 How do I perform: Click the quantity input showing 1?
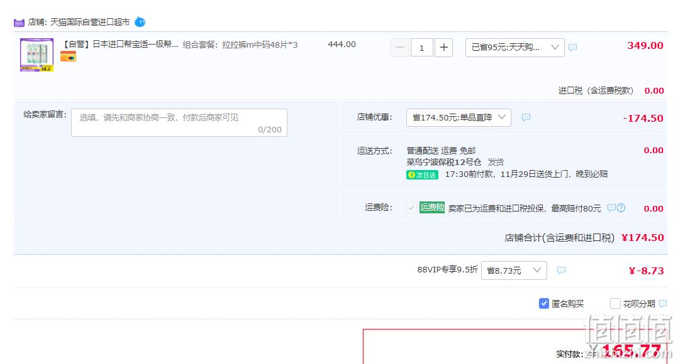coord(421,48)
